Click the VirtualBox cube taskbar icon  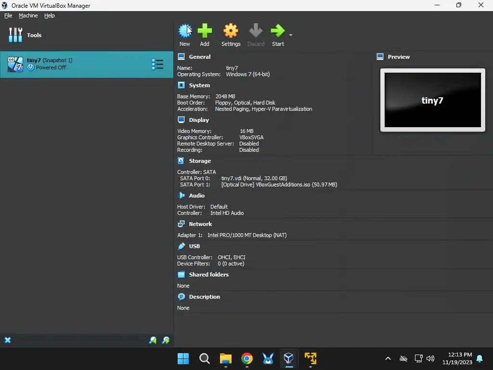(289, 358)
